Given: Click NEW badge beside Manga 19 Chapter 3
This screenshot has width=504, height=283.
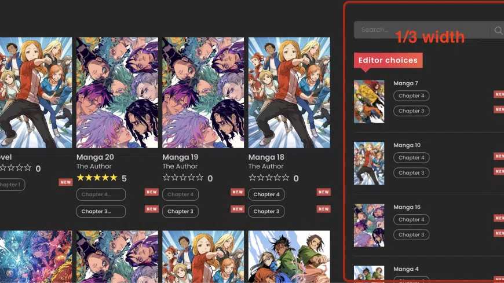Looking at the screenshot, I should point(238,209).
